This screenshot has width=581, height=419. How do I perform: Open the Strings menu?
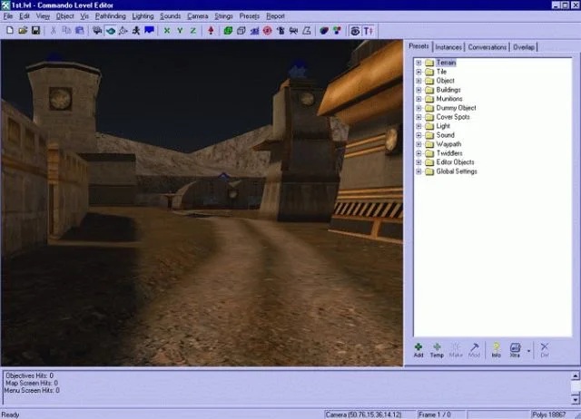point(223,16)
